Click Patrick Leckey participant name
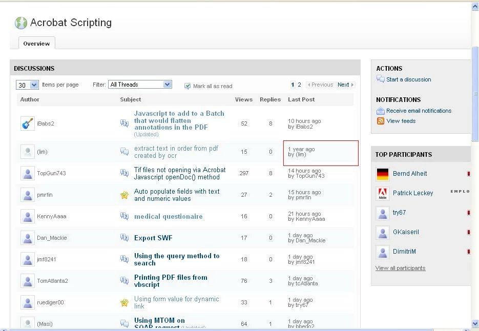The image size is (479, 331). pos(413,193)
